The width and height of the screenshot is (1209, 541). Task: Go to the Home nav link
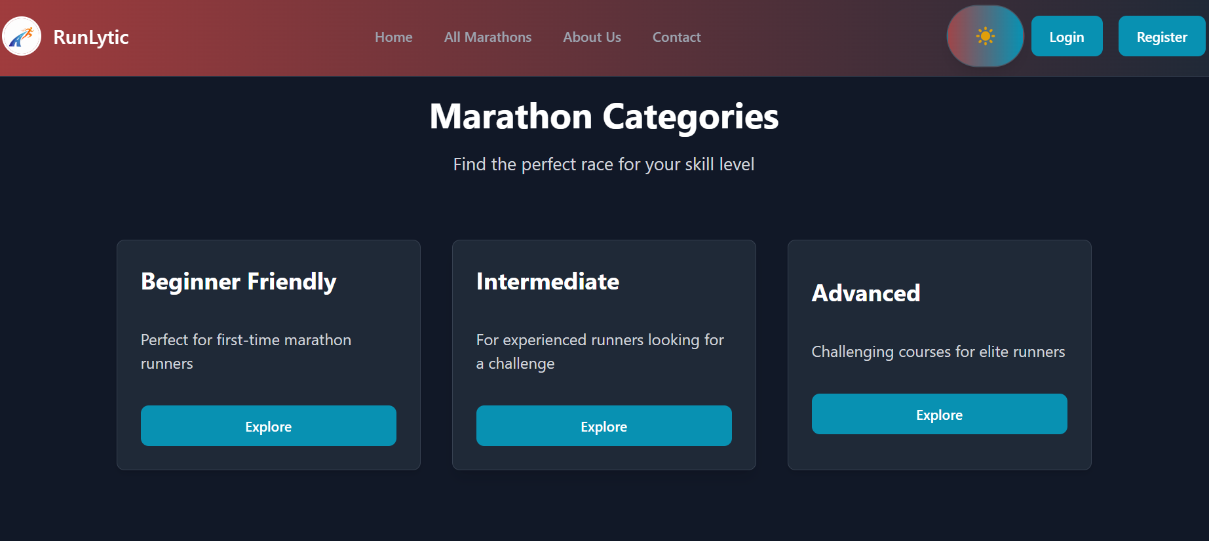[x=394, y=37]
